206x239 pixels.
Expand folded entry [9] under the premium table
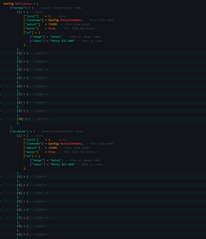click(x=1, y=234)
